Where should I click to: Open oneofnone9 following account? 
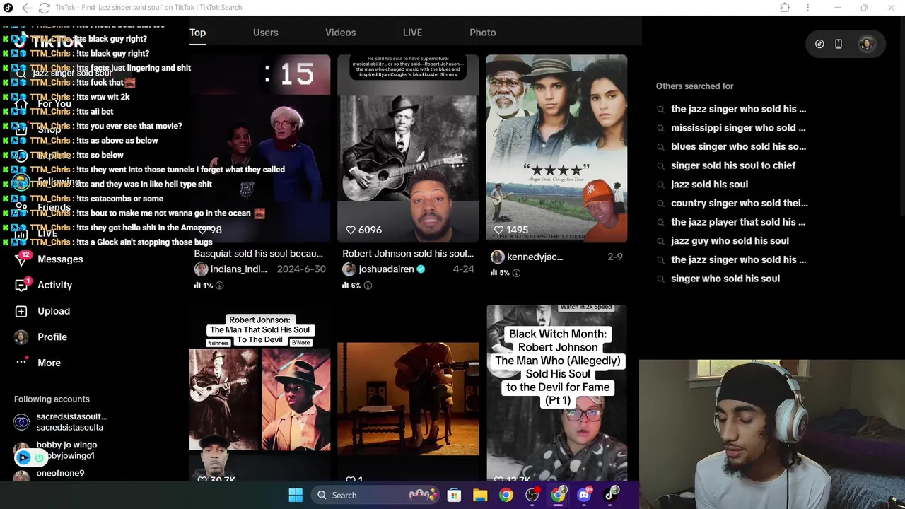pos(49,474)
